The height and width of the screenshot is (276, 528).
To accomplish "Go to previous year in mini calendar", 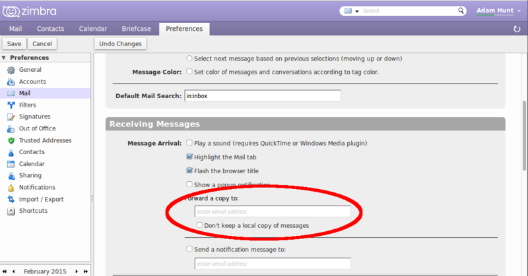I will click(5, 271).
